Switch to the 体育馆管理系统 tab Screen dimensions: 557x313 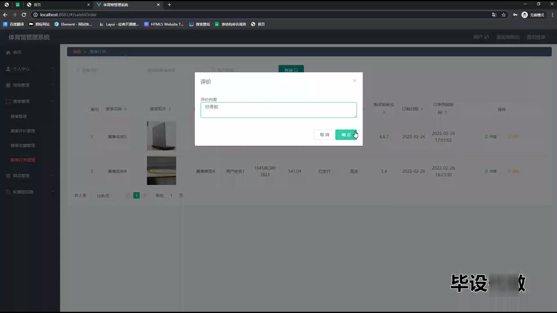128,5
